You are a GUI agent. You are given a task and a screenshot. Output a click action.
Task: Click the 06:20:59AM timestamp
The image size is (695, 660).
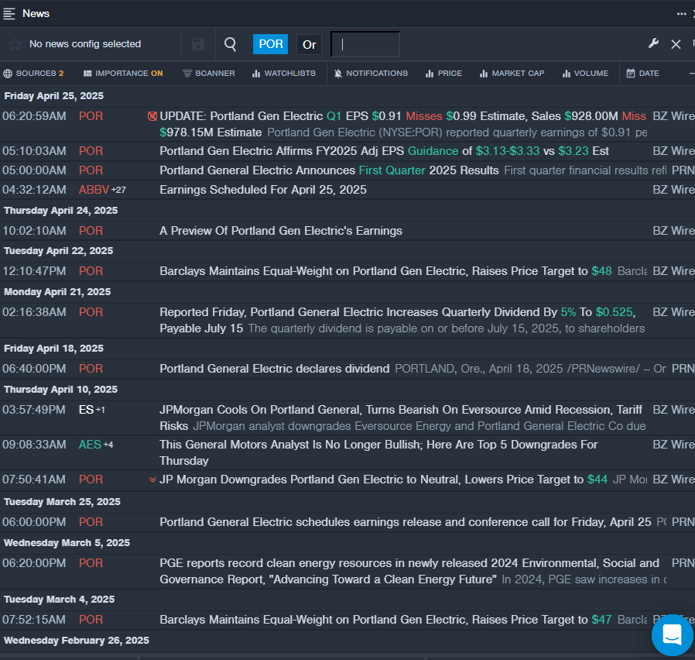coord(34,116)
